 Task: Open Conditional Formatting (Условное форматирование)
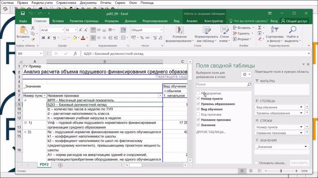179,34
